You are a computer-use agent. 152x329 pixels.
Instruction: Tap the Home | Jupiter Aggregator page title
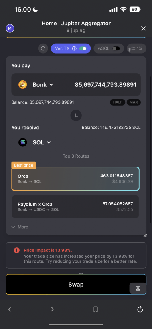pos(76,23)
